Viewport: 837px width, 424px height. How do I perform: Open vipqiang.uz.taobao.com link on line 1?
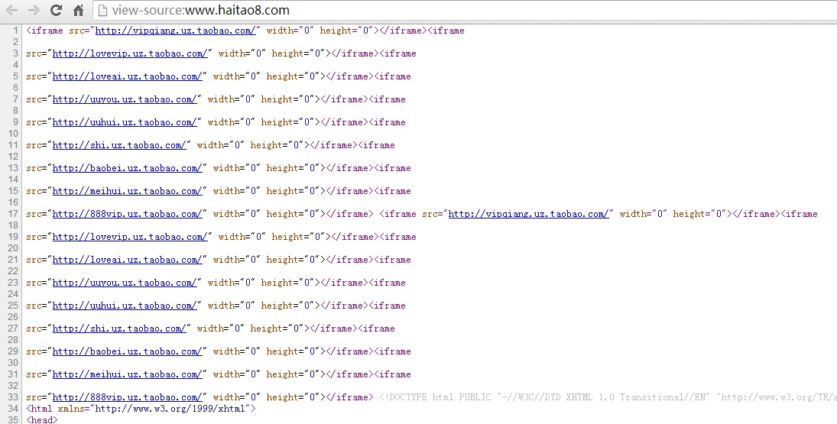pos(176,31)
